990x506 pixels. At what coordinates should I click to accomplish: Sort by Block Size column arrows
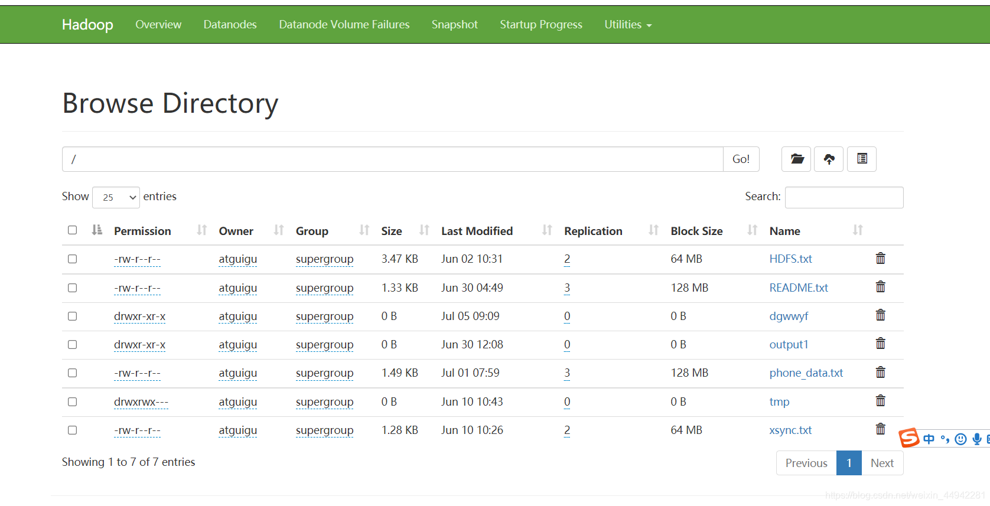point(752,230)
